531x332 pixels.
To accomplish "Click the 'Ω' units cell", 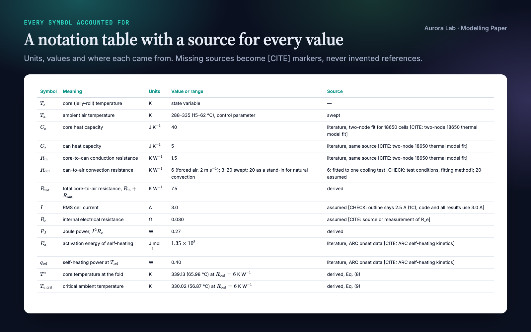I will point(150,219).
